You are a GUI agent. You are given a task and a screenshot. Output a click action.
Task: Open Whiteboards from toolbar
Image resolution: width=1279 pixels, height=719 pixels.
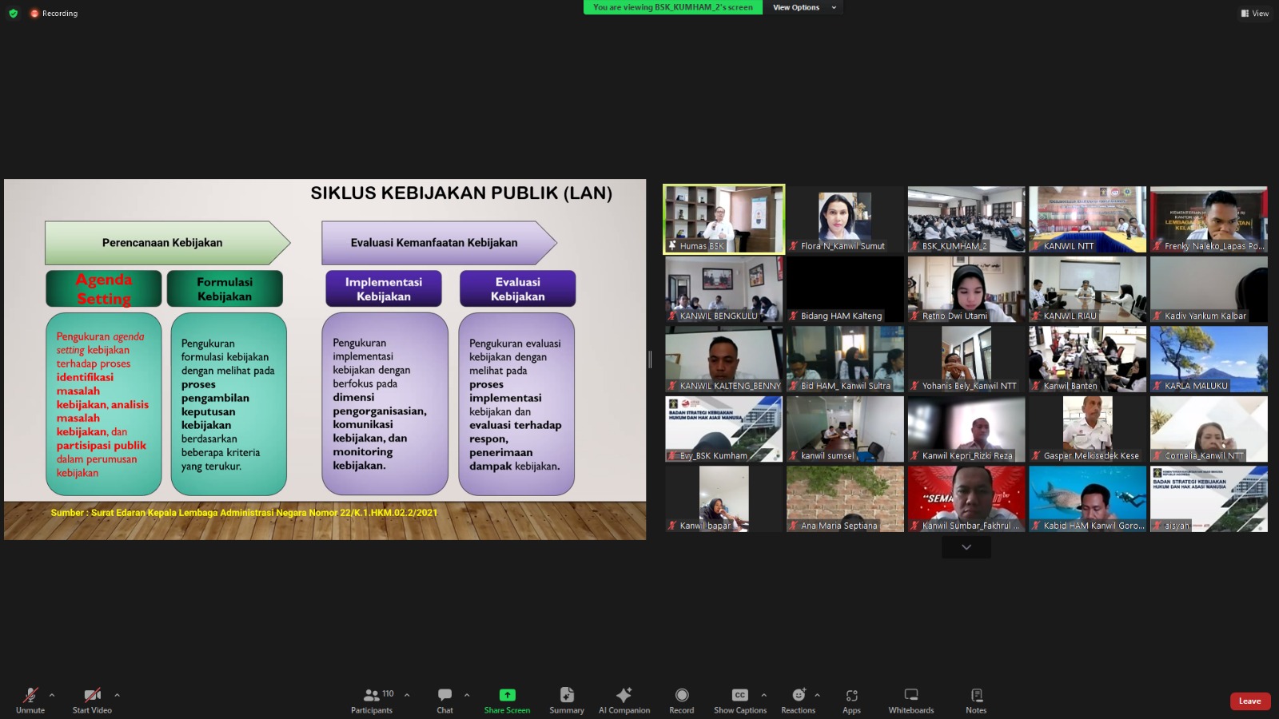click(x=910, y=695)
